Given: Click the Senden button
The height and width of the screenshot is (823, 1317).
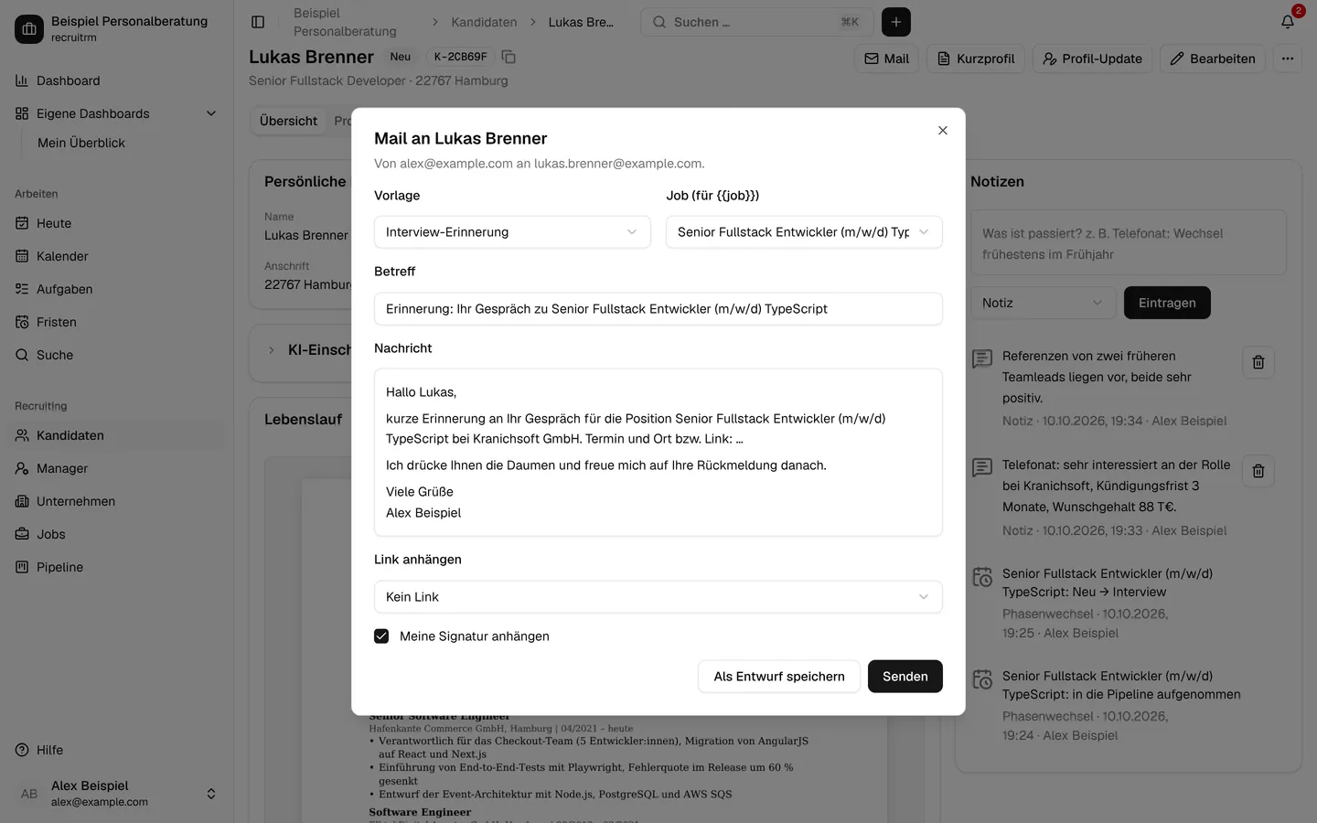Looking at the screenshot, I should coord(905,677).
